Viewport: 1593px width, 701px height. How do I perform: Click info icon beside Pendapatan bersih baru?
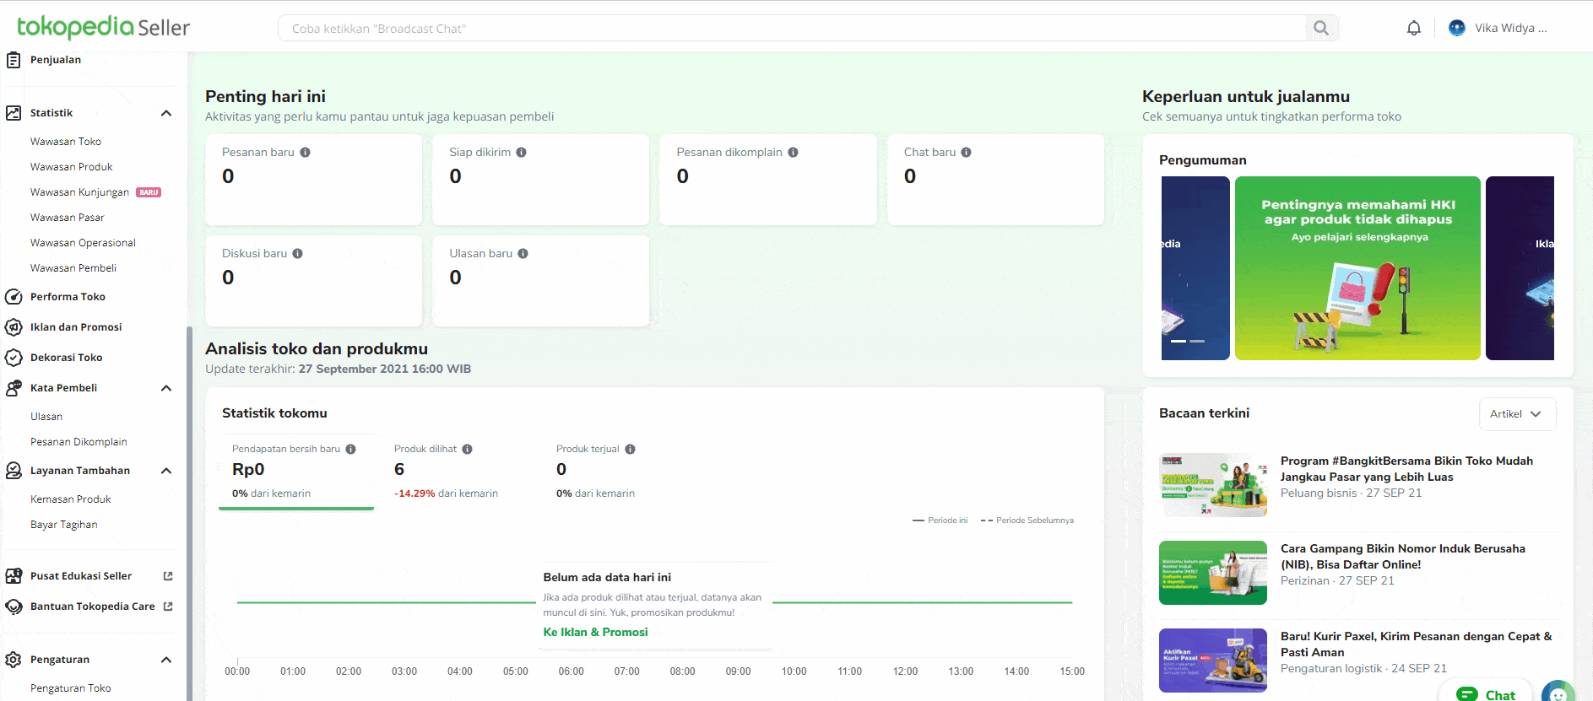(x=351, y=450)
